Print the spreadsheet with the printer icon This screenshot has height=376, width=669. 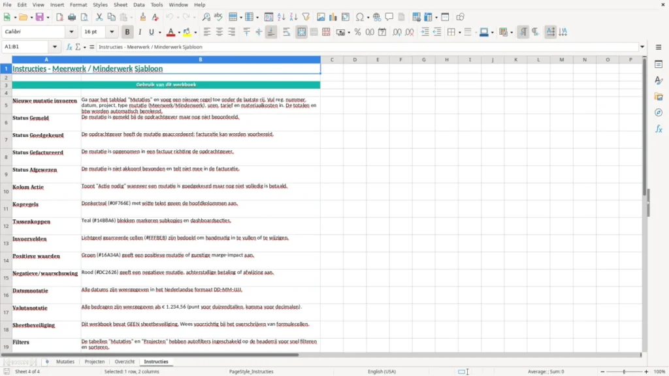tap(72, 17)
